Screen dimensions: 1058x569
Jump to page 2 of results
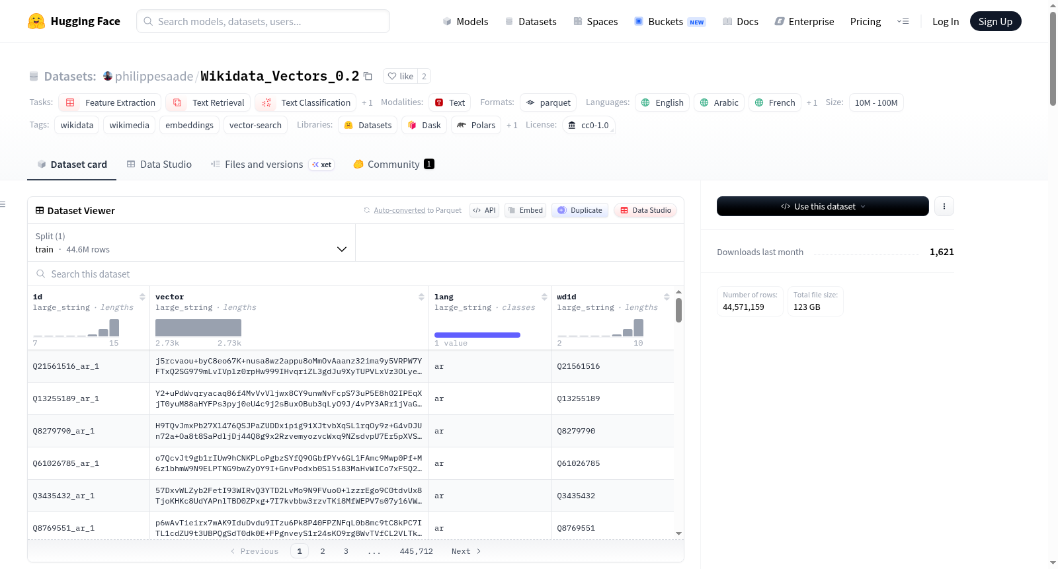click(323, 551)
